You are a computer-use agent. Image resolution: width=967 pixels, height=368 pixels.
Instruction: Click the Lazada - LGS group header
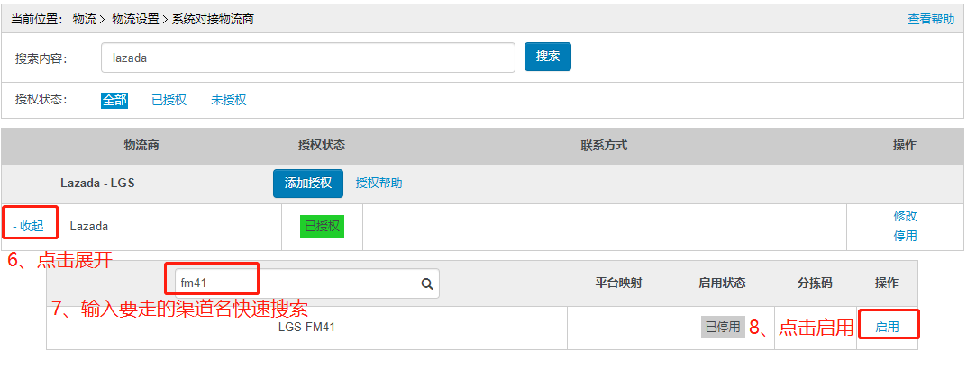click(97, 184)
